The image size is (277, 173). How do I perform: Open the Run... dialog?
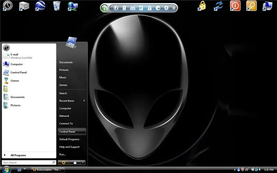(72, 154)
